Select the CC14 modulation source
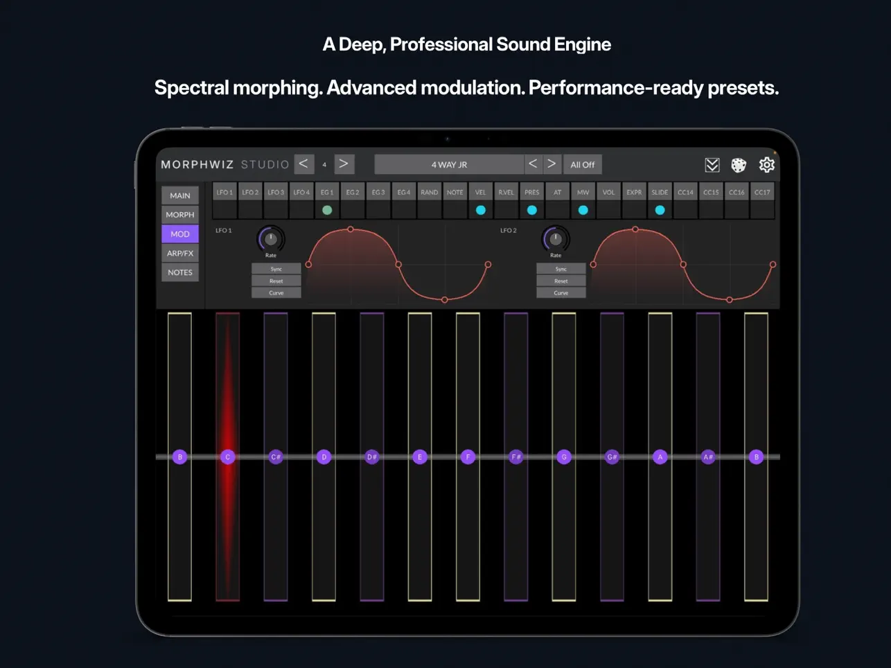Image resolution: width=891 pixels, height=668 pixels. tap(685, 192)
